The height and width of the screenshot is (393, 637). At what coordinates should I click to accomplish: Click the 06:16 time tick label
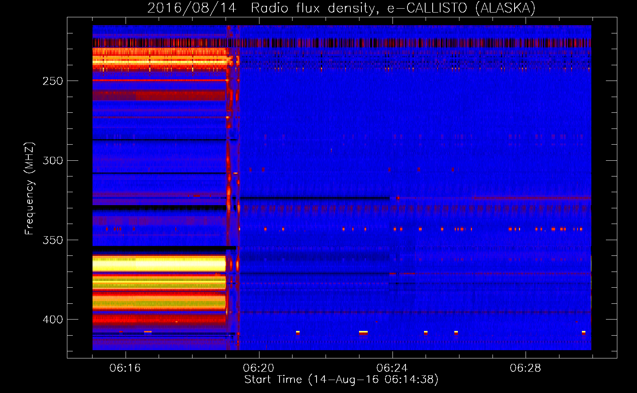pos(125,368)
